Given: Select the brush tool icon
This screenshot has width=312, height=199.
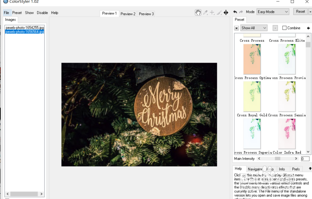Looking at the screenshot, I should point(219,12).
